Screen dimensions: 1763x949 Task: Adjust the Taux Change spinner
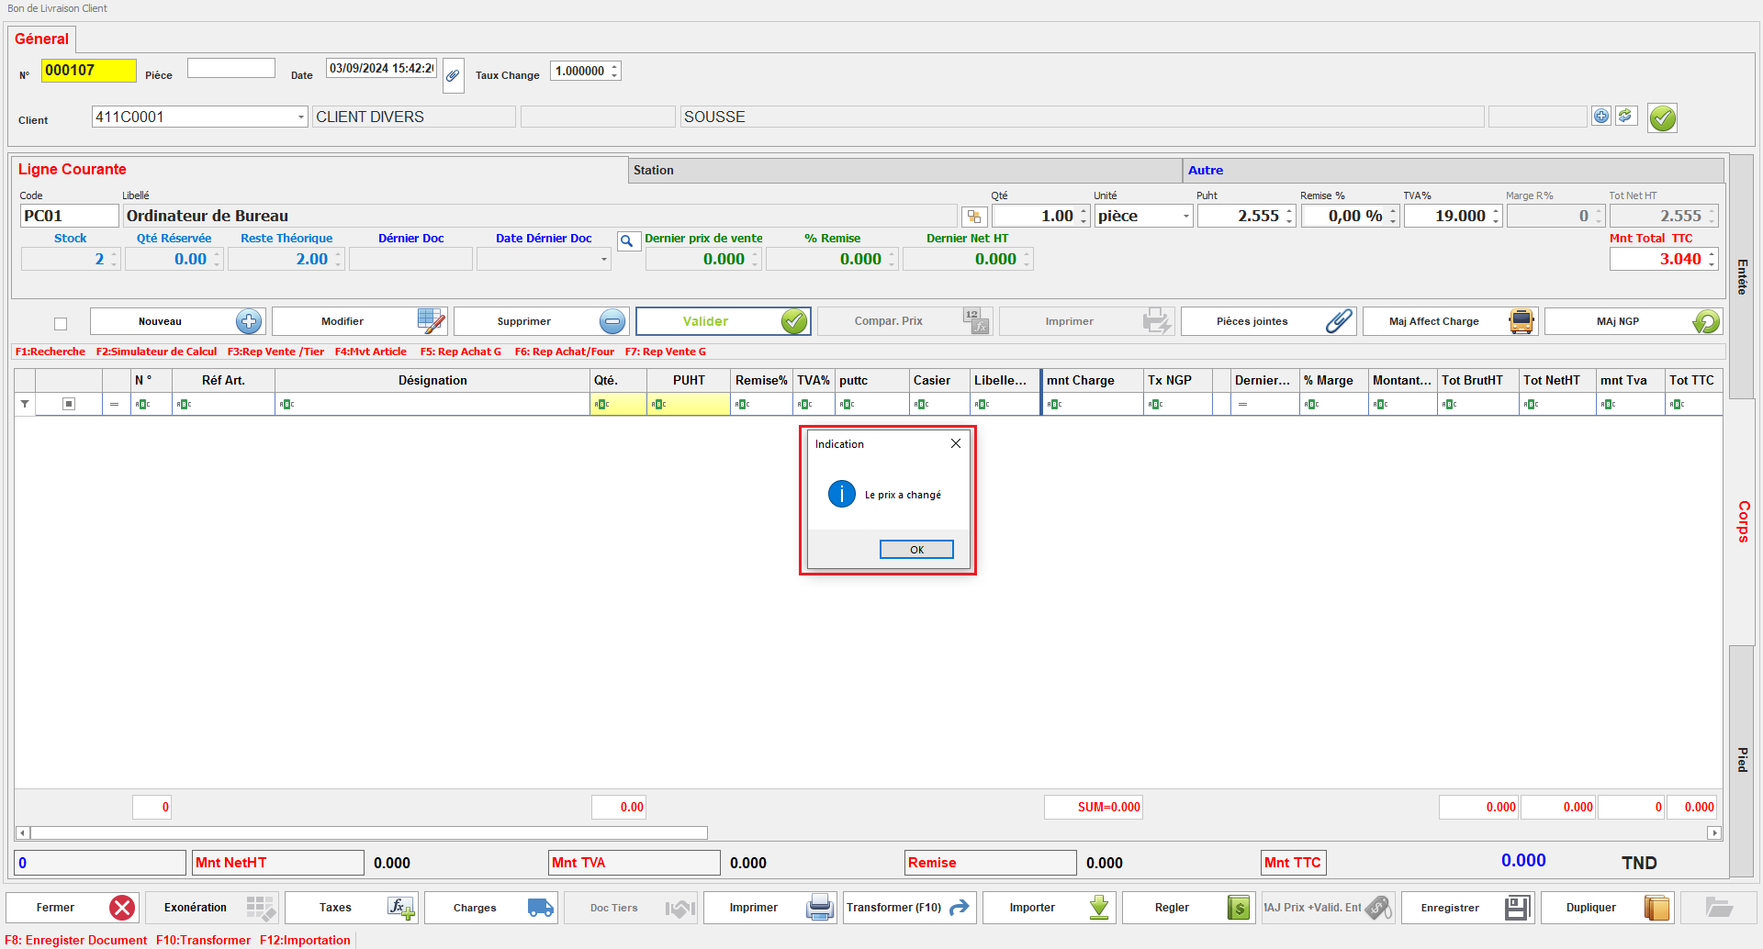614,71
